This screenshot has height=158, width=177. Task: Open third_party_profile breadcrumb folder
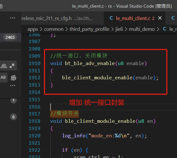89,29
